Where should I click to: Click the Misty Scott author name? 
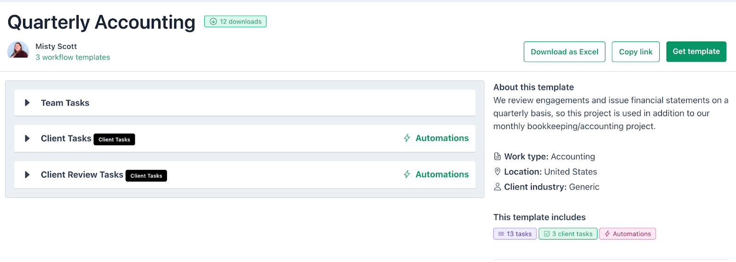click(x=56, y=47)
